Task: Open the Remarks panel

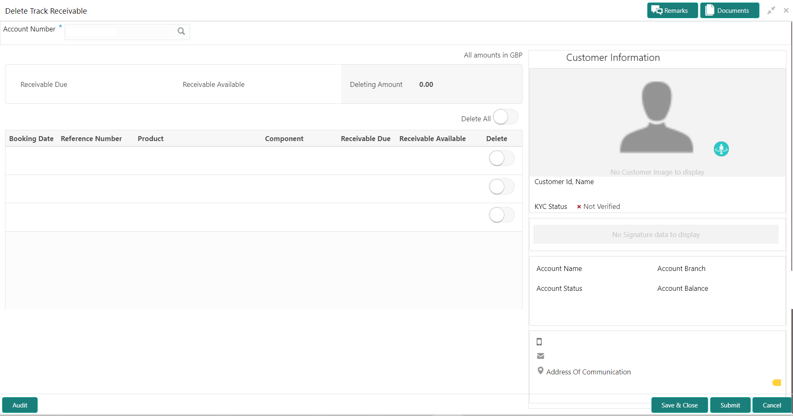Action: point(672,10)
